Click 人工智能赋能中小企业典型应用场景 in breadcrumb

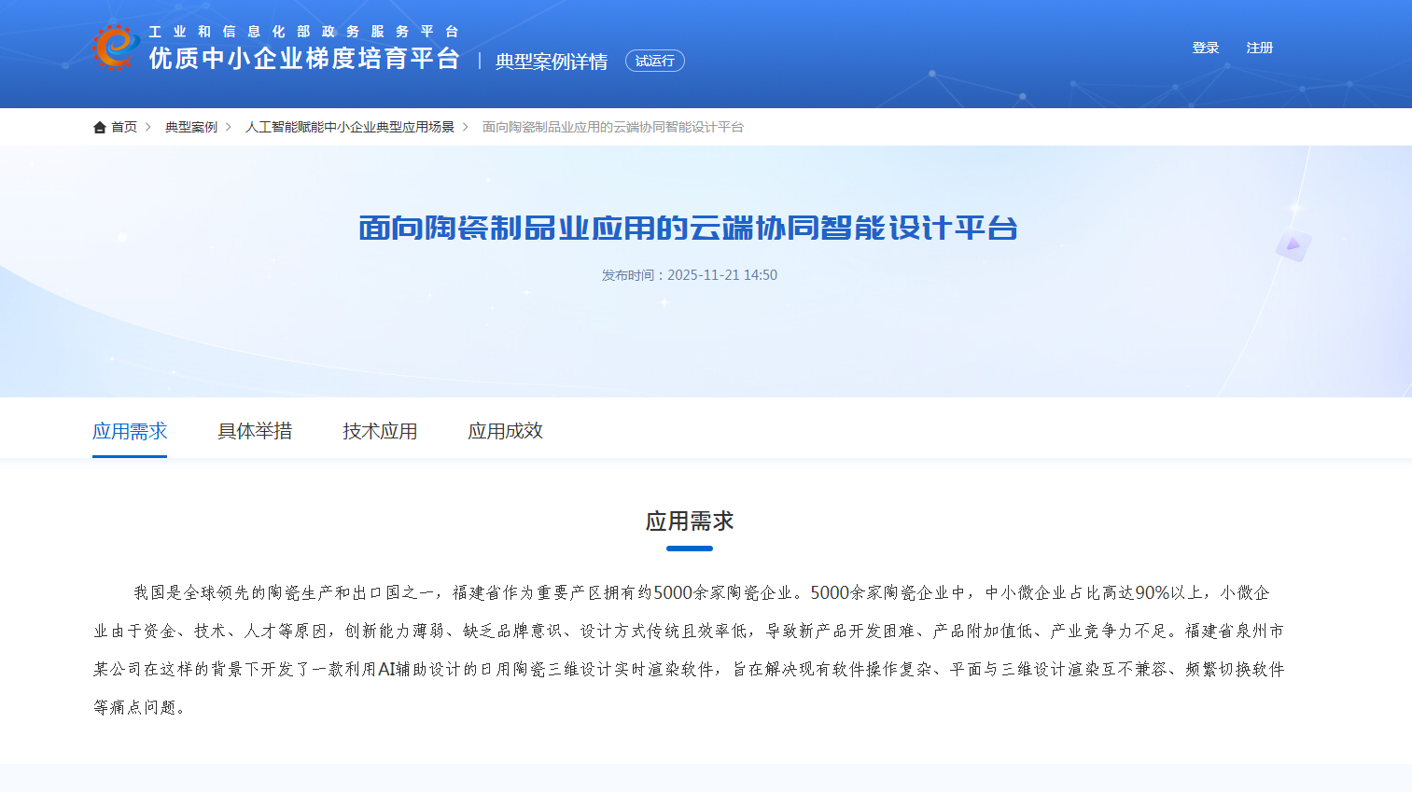[352, 127]
